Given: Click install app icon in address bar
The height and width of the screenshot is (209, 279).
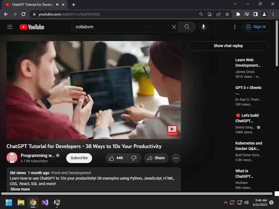Looking at the screenshot, I should coord(210,14).
